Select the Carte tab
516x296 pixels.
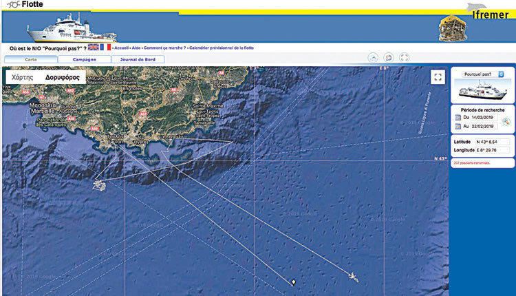(31, 59)
